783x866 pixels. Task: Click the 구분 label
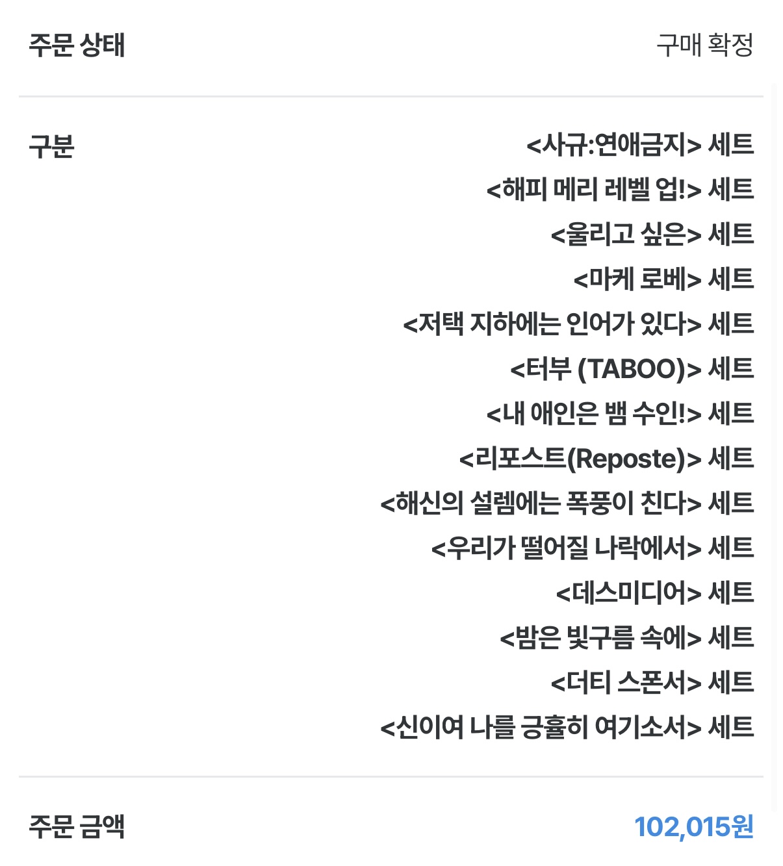click(52, 146)
